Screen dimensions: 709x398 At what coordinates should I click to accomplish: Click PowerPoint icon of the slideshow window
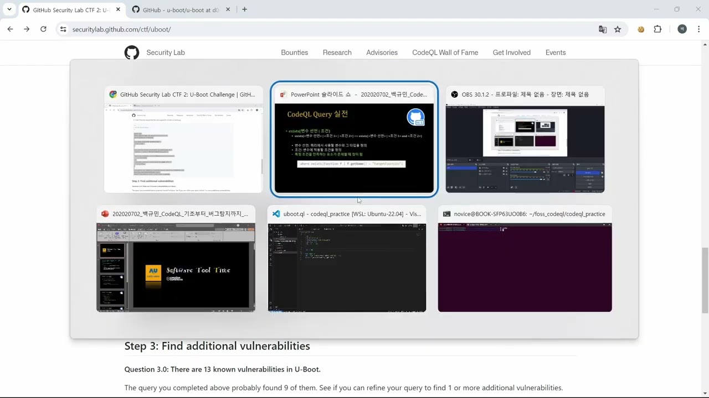click(284, 95)
